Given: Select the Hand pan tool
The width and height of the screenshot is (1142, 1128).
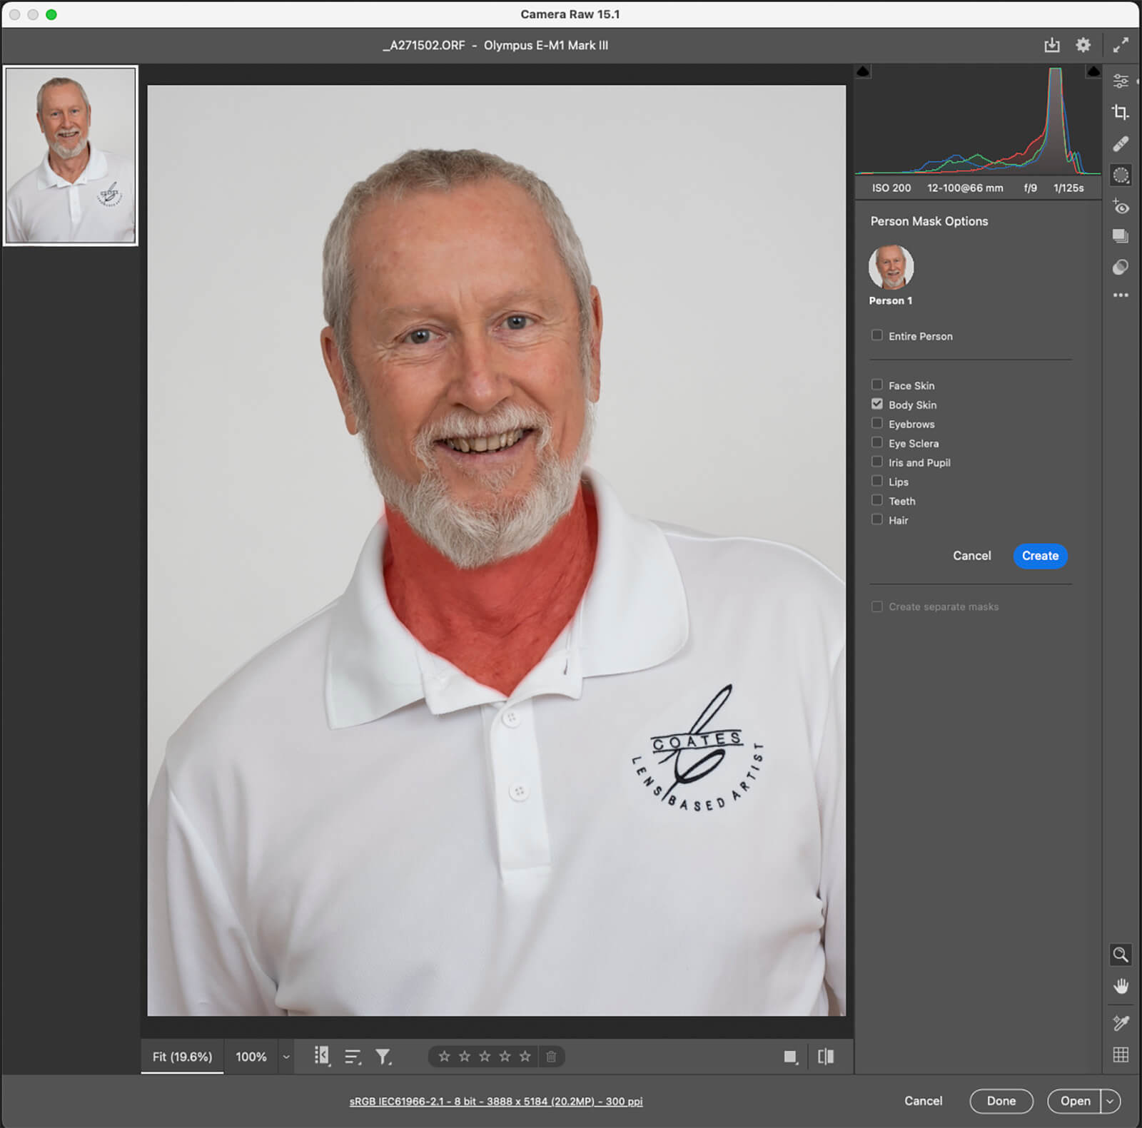Looking at the screenshot, I should (1121, 986).
